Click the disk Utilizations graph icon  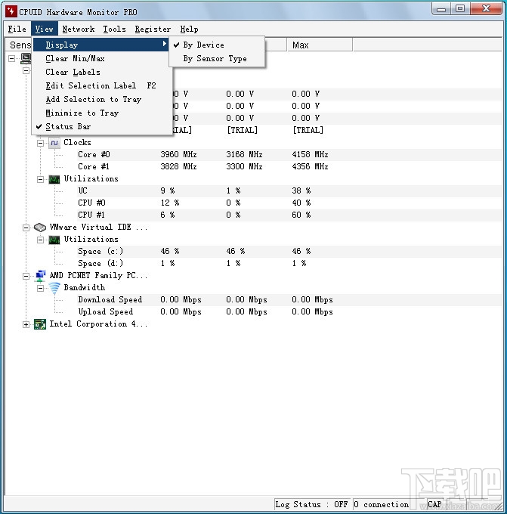click(54, 240)
